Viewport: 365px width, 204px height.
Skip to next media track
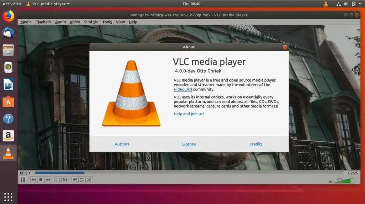pos(47,179)
